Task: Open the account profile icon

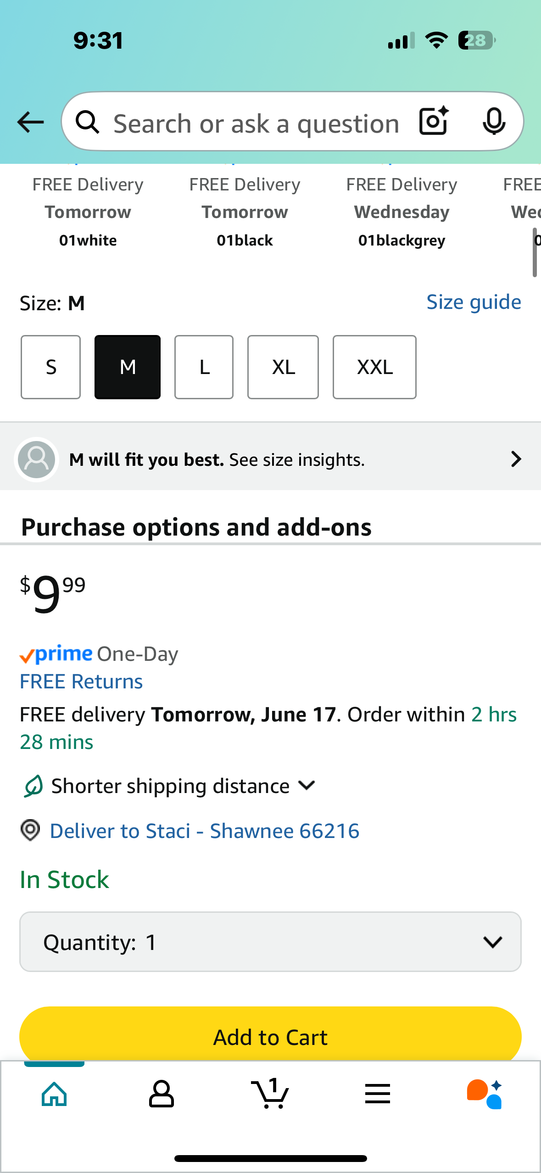Action: (162, 1094)
